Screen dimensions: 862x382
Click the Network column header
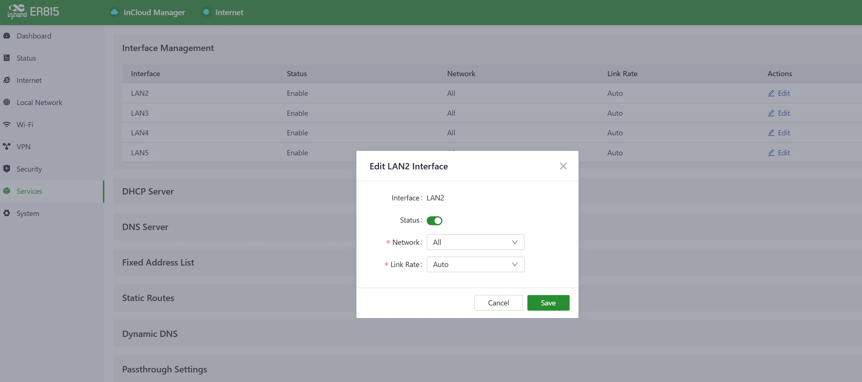pyautogui.click(x=461, y=74)
